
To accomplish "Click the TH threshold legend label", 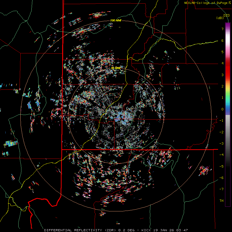I will (x=221, y=201).
